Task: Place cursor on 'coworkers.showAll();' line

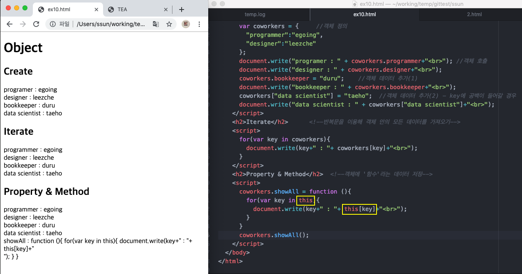Action: click(274, 235)
